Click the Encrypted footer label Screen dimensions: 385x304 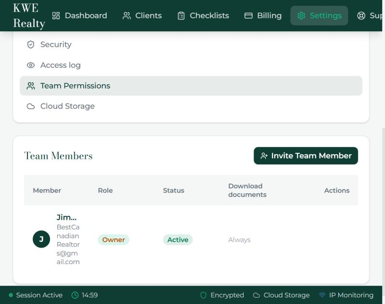pyautogui.click(x=227, y=295)
